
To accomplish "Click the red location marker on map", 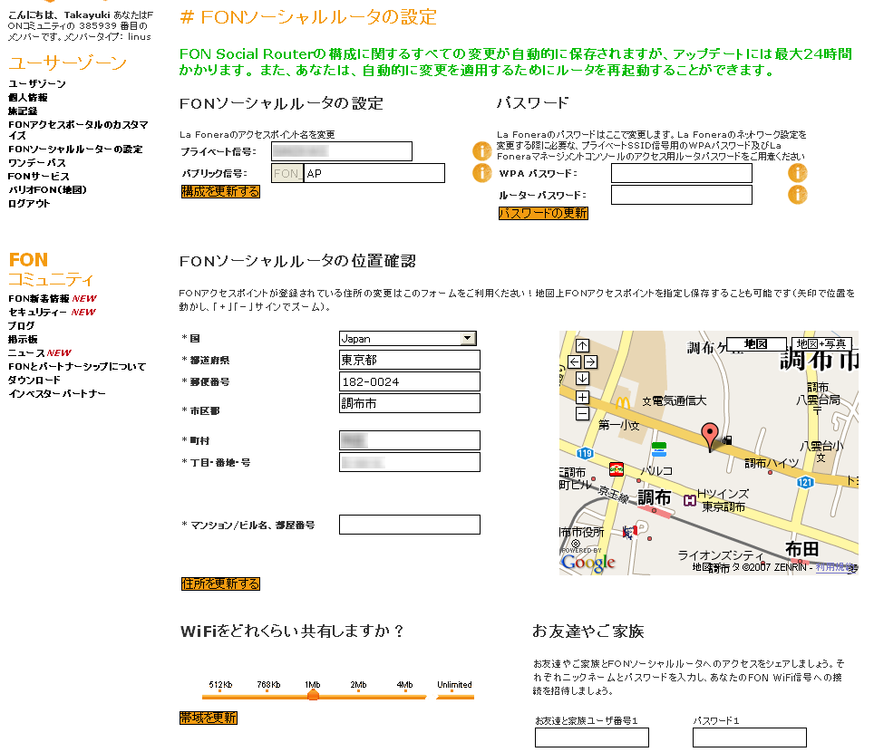I will (x=709, y=436).
